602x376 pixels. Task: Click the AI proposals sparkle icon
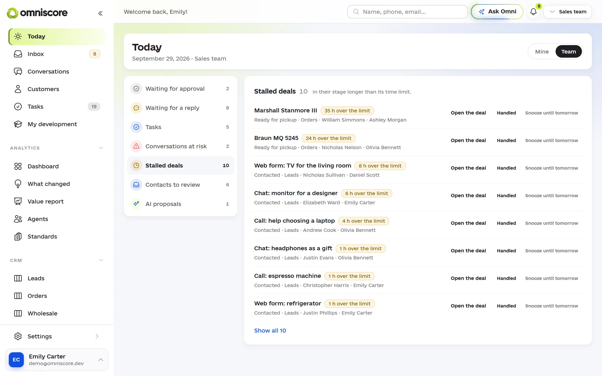(x=136, y=204)
